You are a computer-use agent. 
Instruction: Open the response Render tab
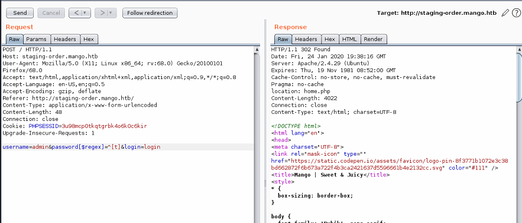click(373, 39)
